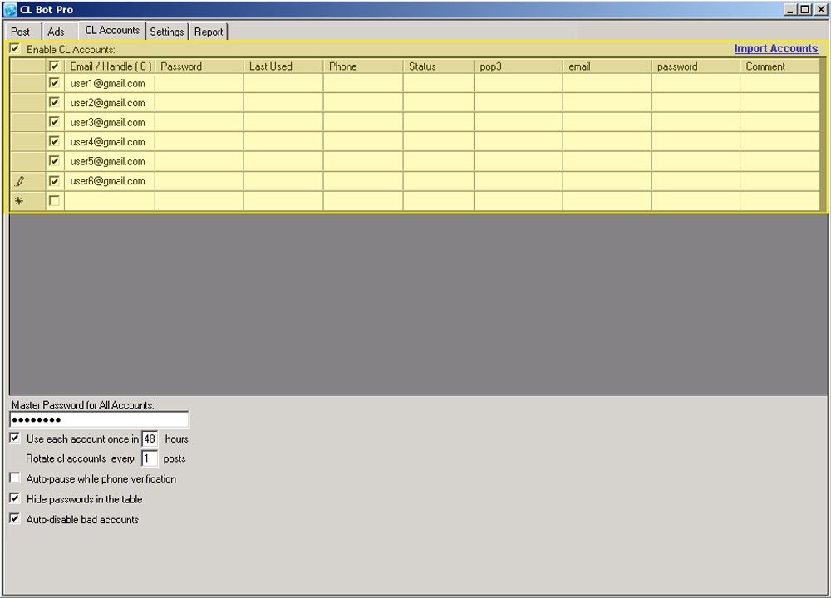Maximize the CL Bot Pro window
The width and height of the screenshot is (831, 598).
(x=804, y=9)
